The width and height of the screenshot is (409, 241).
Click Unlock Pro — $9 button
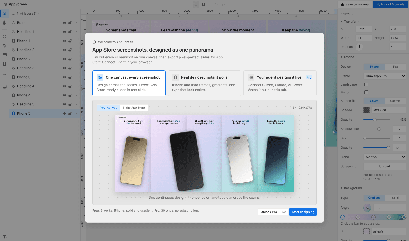(x=273, y=212)
